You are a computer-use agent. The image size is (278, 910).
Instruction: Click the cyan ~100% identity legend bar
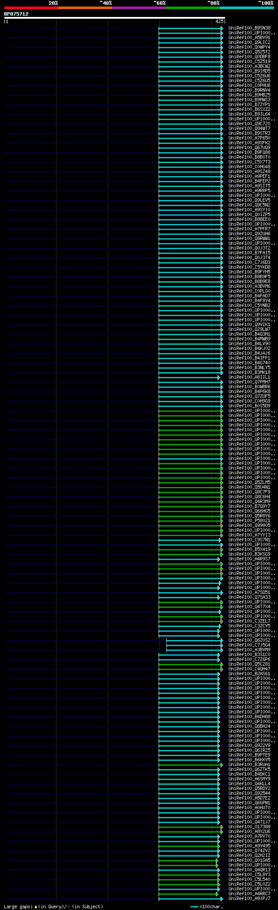click(247, 8)
